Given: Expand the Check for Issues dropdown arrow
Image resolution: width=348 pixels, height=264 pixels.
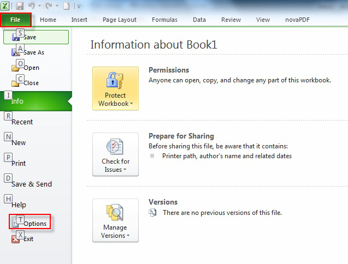Looking at the screenshot, I should (x=125, y=170).
